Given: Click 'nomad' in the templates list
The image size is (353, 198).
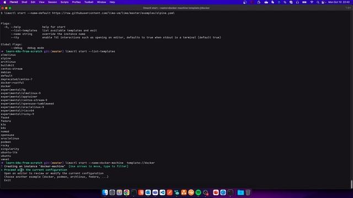Looking at the screenshot, I should pyautogui.click(x=5, y=131).
